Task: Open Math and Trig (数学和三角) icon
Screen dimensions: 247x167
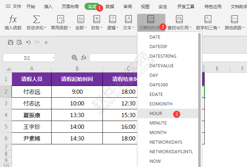Action: coord(208,19)
